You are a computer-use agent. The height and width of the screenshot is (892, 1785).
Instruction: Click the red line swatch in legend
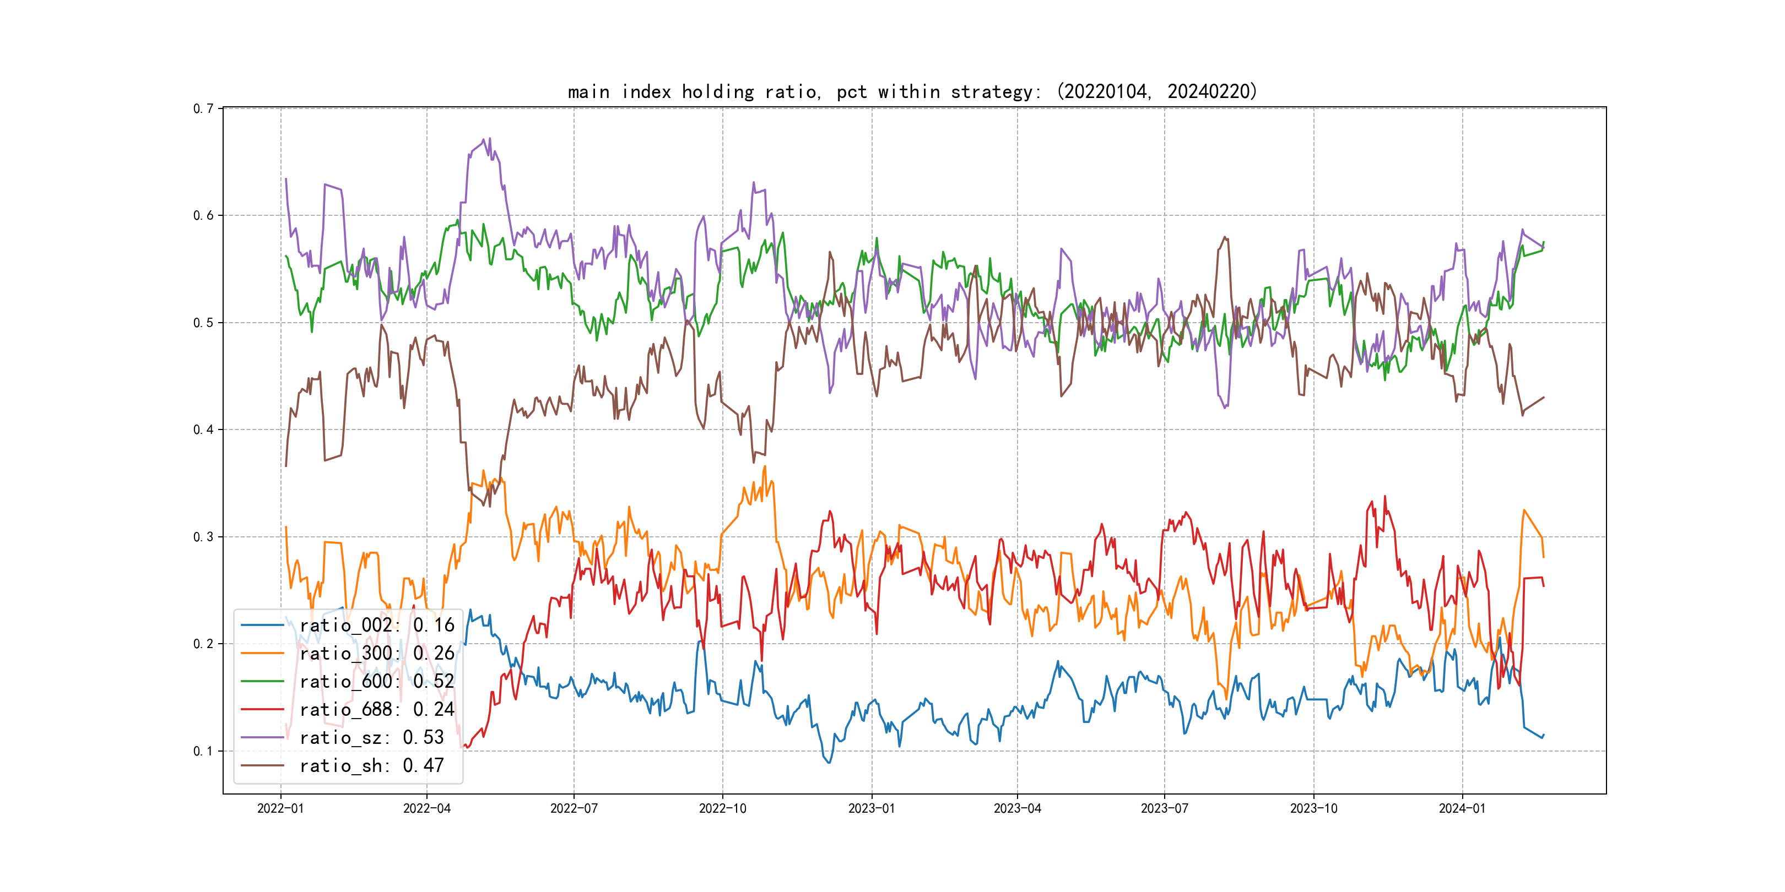(263, 709)
